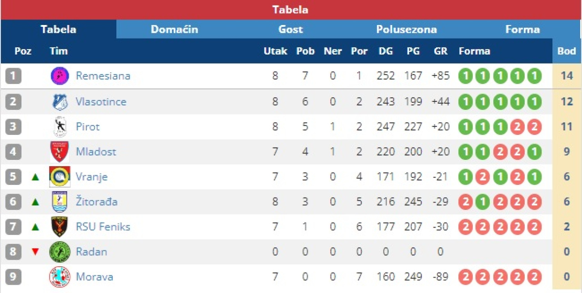
Task: Sort table by the Bod column header
Action: point(567,51)
